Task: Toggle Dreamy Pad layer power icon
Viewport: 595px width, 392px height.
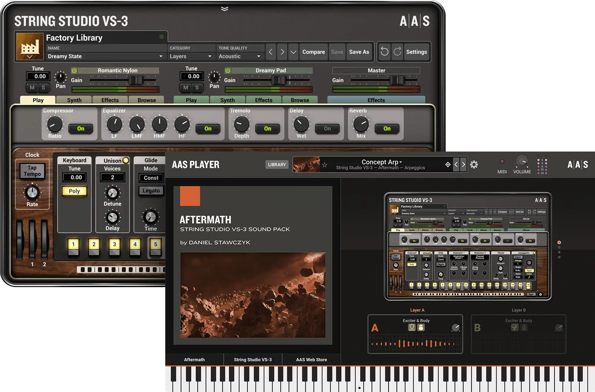Action: click(228, 71)
